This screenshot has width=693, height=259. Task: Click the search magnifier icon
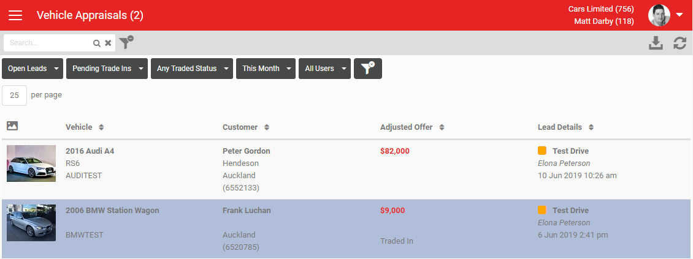[x=96, y=43]
